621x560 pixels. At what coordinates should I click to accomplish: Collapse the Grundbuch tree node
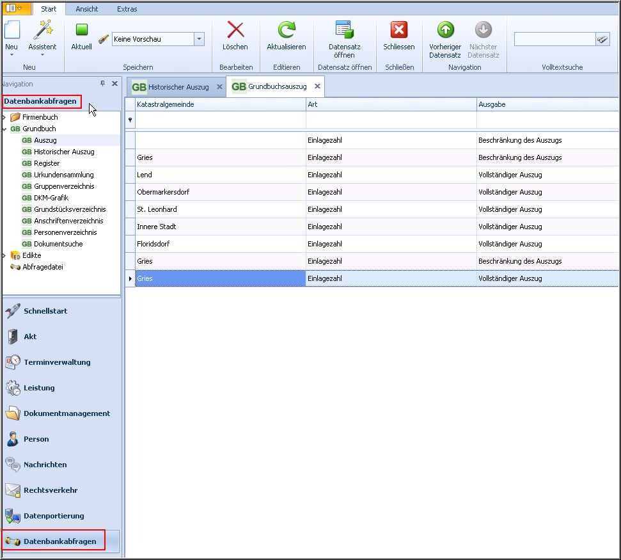point(4,129)
